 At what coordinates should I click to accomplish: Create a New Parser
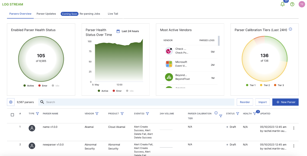285,102
